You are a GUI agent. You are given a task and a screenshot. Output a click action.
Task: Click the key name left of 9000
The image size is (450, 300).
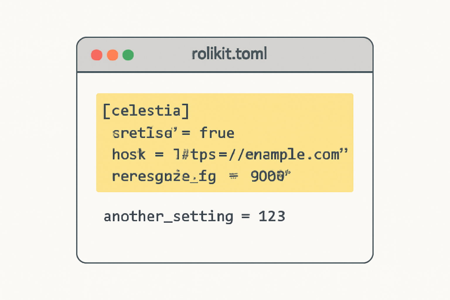(x=164, y=176)
